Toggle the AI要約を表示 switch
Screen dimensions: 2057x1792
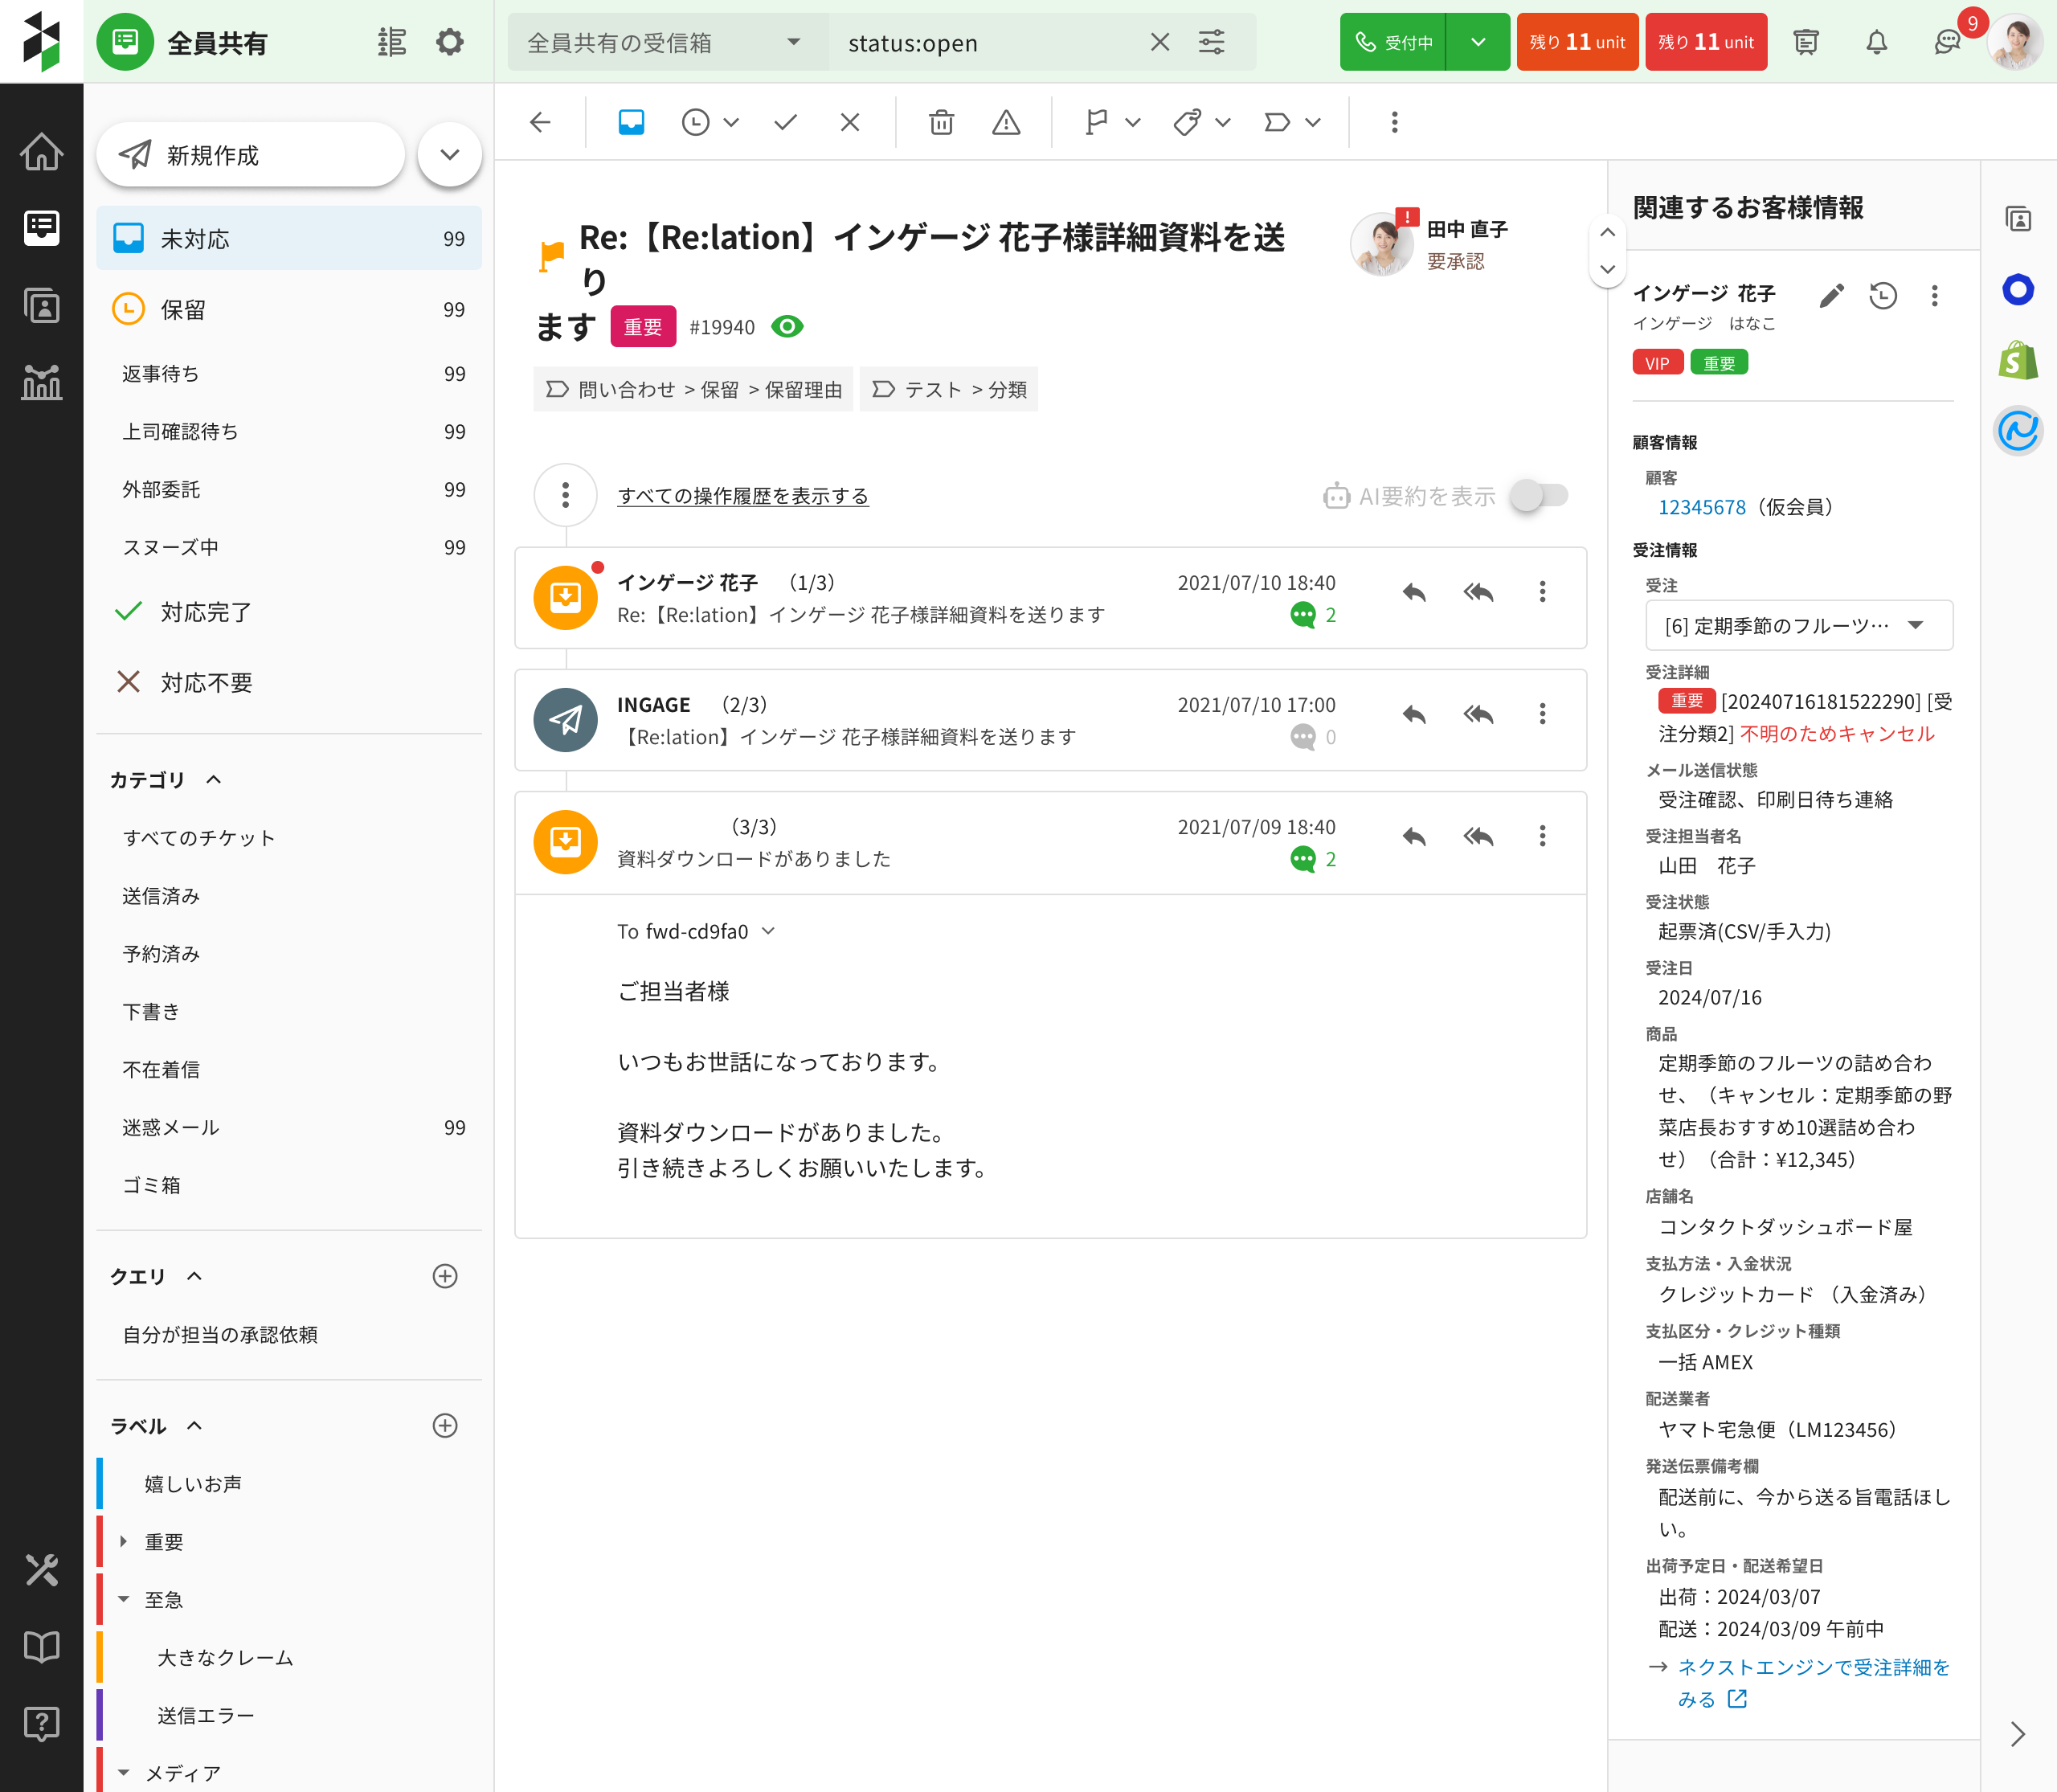pyautogui.click(x=1539, y=495)
